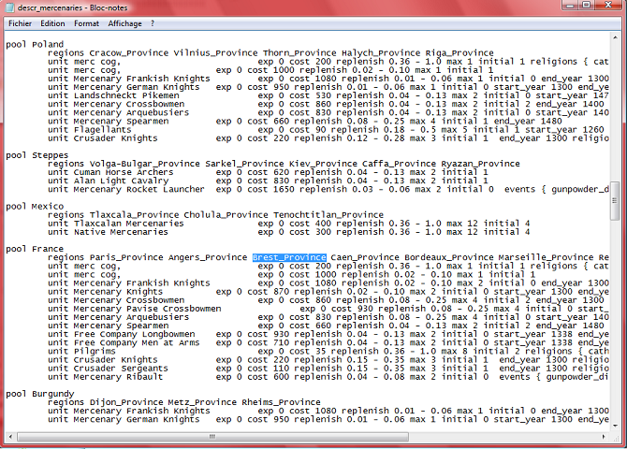Image resolution: width=627 pixels, height=449 pixels.
Task: Open the Edition menu
Action: point(52,23)
